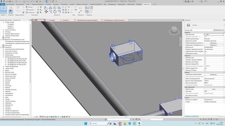Screen dimensions: 225x126
Task: Collapse Планы этажей tree node
Action: tap(4, 22)
